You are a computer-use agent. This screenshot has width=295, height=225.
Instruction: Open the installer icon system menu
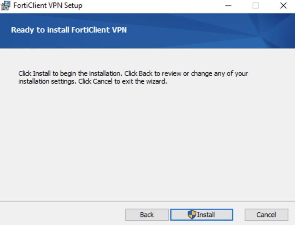6,5
